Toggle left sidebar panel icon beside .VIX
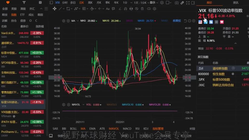Screen dimensions: 249x140 pos(51,3)
